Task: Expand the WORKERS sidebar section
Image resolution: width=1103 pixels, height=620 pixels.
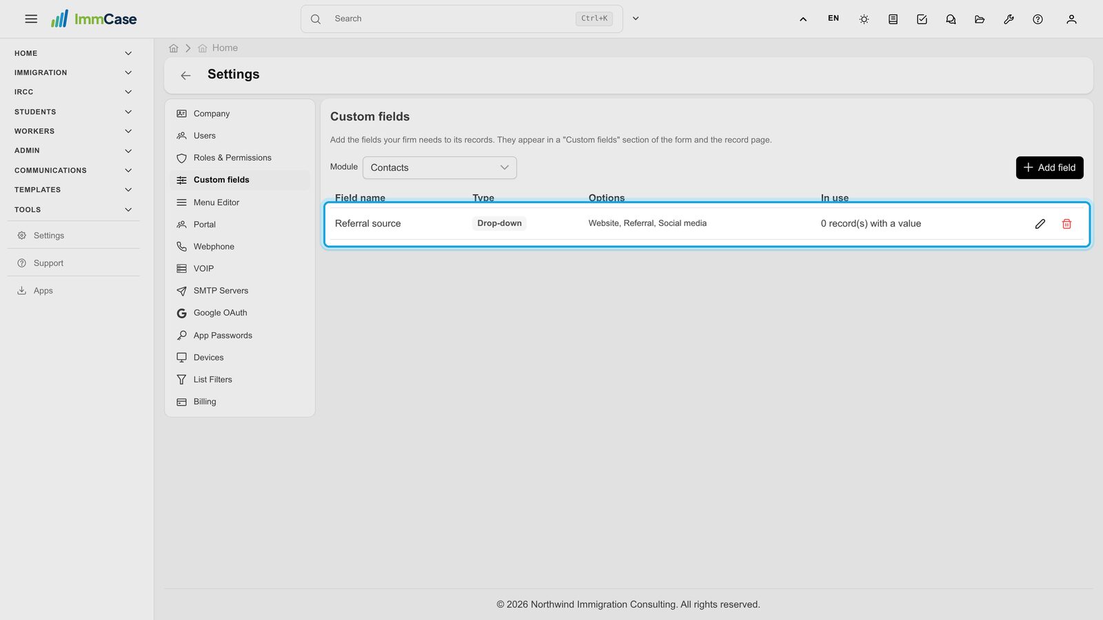Action: point(73,131)
